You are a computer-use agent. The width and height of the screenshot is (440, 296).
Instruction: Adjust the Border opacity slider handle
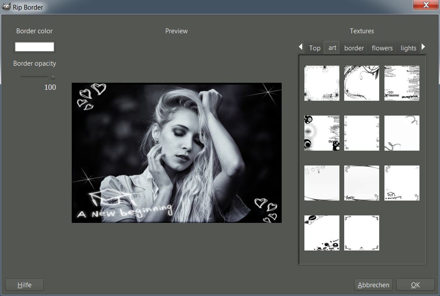point(52,77)
